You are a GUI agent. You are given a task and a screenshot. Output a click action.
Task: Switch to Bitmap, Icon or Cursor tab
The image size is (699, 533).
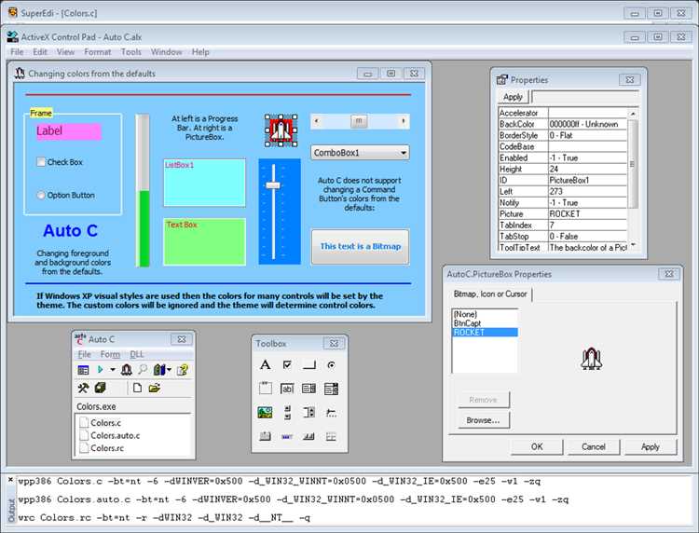coord(490,294)
